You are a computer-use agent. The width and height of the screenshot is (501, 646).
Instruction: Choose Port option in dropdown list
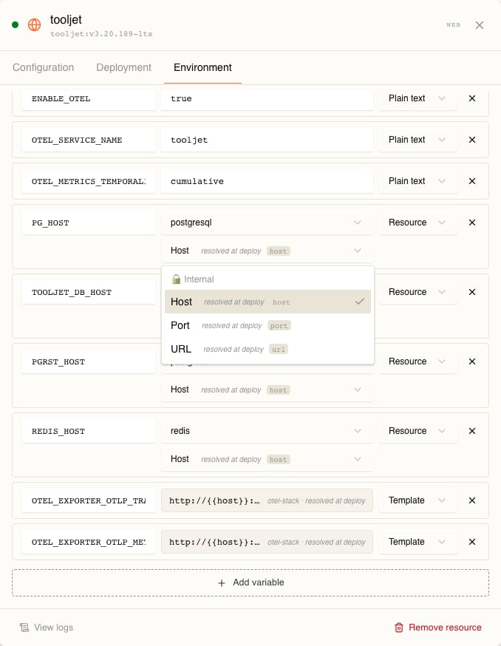click(x=267, y=325)
